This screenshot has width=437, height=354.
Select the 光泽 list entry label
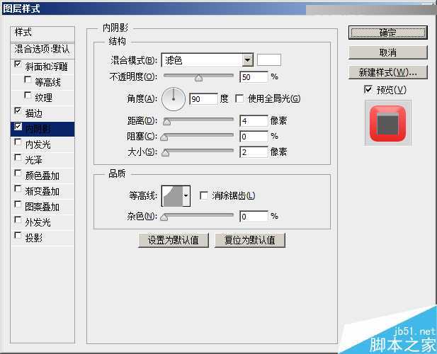click(34, 160)
